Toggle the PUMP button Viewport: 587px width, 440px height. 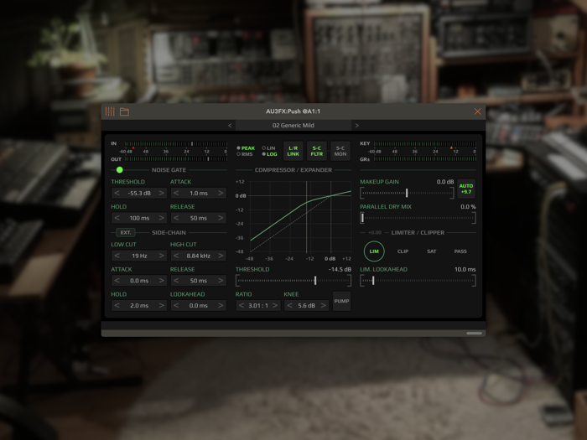pos(341,301)
